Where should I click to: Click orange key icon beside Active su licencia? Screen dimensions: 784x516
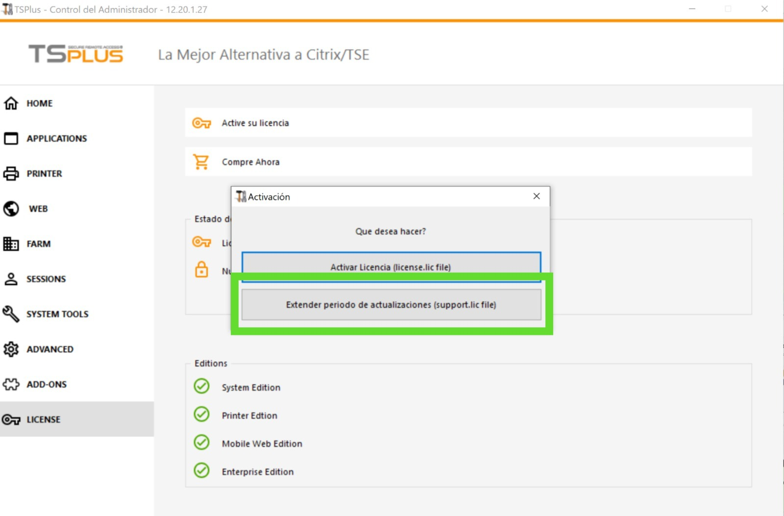click(201, 123)
